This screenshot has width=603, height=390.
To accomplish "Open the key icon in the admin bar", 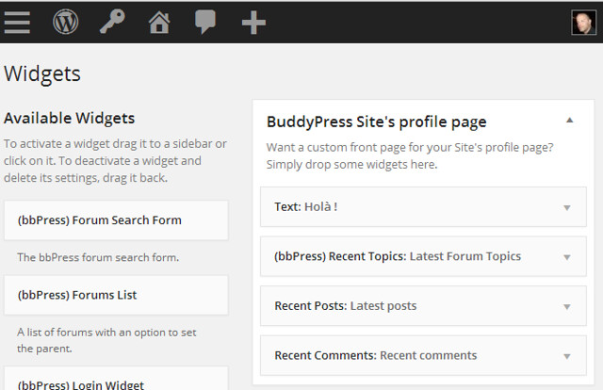I will point(112,22).
